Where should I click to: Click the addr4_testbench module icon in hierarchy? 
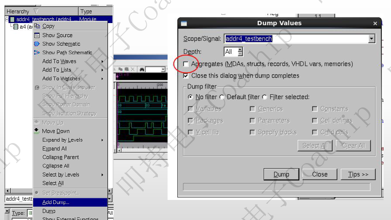click(12, 19)
